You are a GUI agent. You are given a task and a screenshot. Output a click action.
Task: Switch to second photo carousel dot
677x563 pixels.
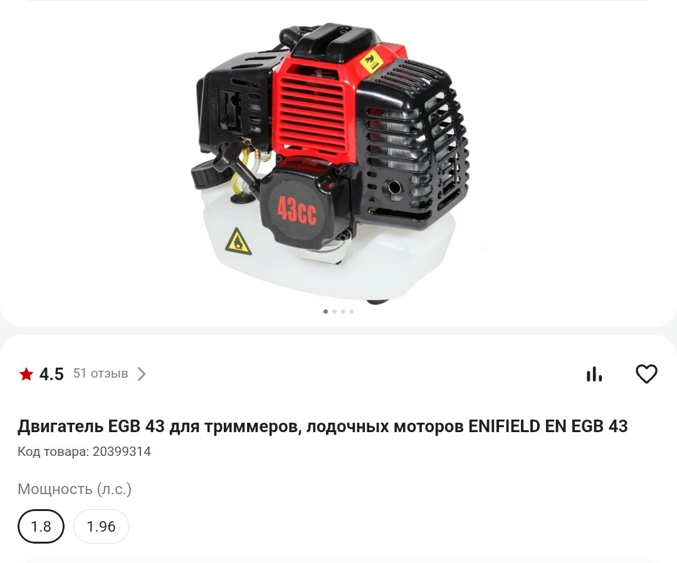click(334, 311)
